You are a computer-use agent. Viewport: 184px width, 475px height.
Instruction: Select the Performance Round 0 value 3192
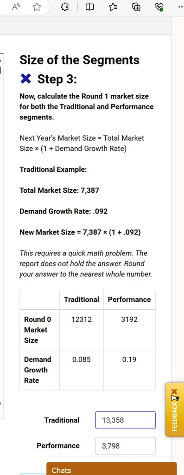pos(129,319)
